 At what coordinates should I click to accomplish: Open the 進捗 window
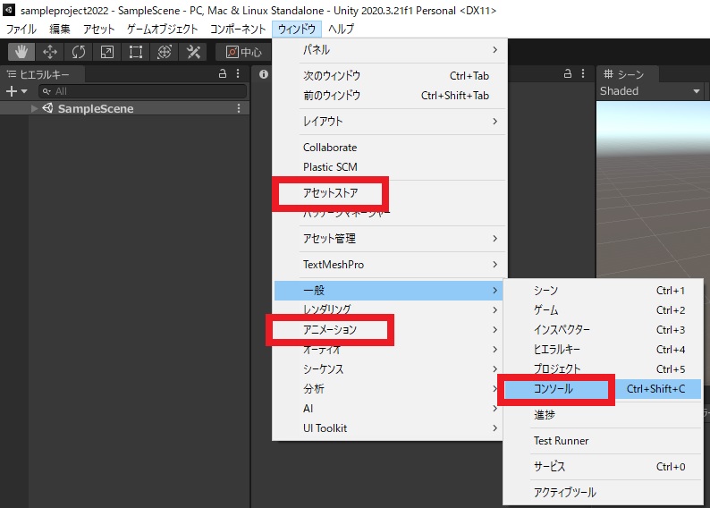click(x=603, y=415)
